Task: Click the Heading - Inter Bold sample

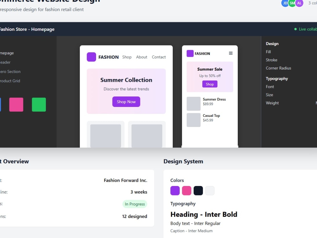Action: [204, 214]
